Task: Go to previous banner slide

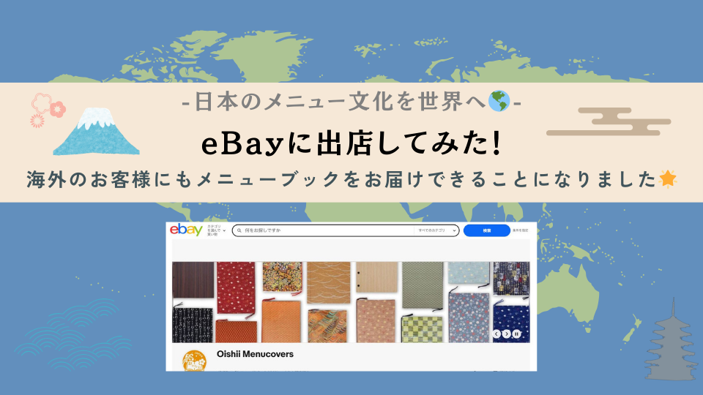Action: 496,334
